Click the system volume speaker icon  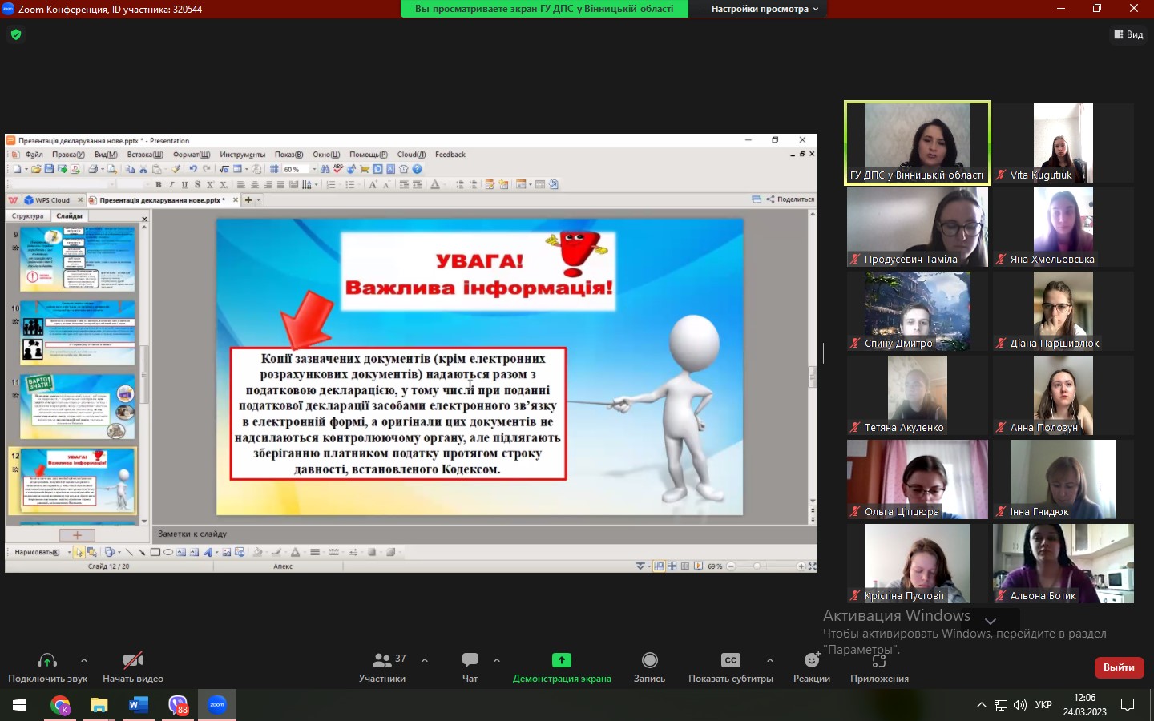coord(1019,705)
